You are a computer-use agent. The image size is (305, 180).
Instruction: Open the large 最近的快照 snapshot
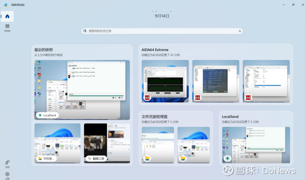[82, 88]
